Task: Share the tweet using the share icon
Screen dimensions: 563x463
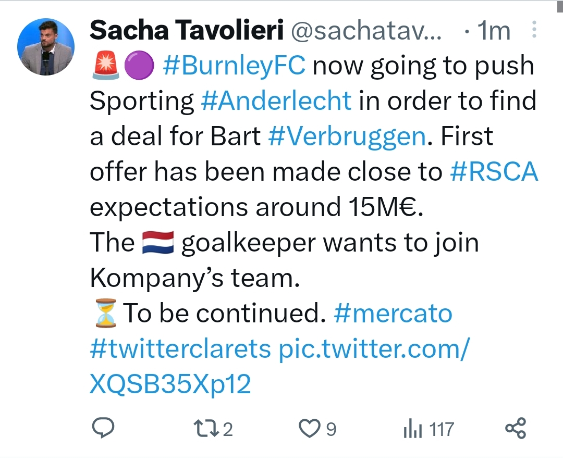Action: pos(516,429)
